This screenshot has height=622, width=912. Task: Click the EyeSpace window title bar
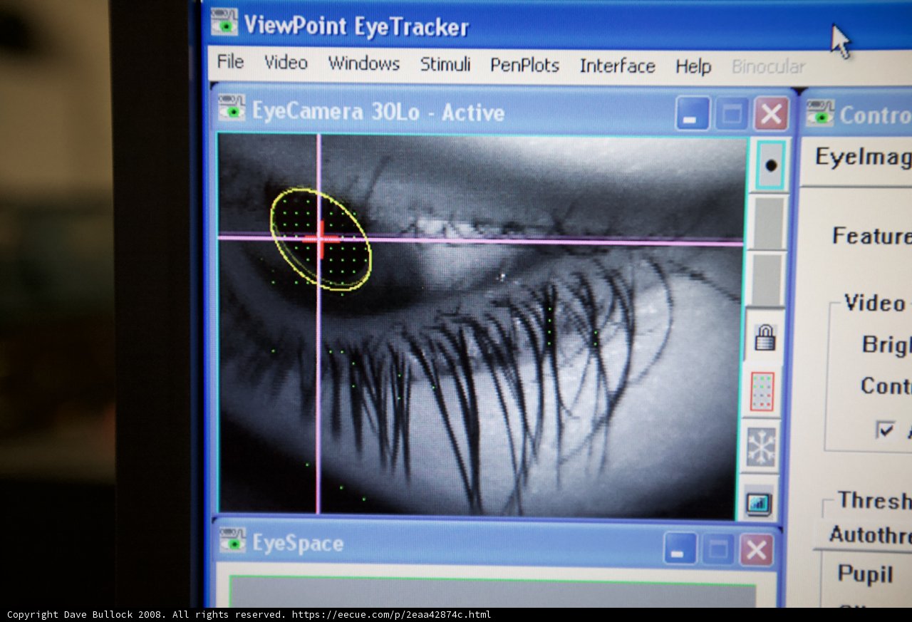[x=496, y=545]
